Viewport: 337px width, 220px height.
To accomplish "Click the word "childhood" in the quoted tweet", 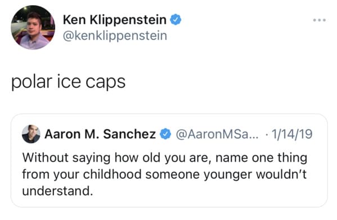I will point(112,174).
